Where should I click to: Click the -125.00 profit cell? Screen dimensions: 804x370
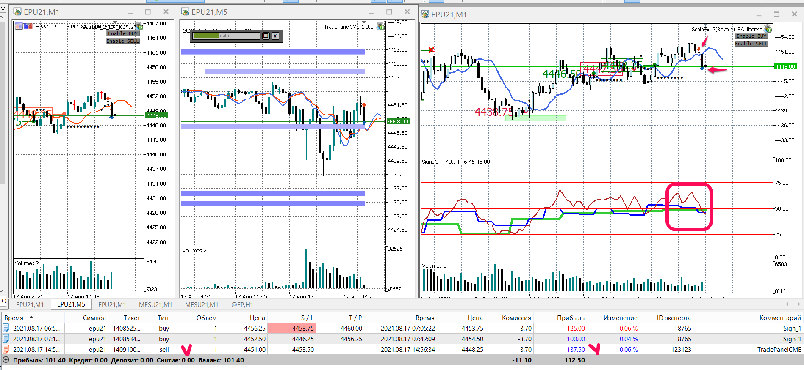click(x=561, y=328)
